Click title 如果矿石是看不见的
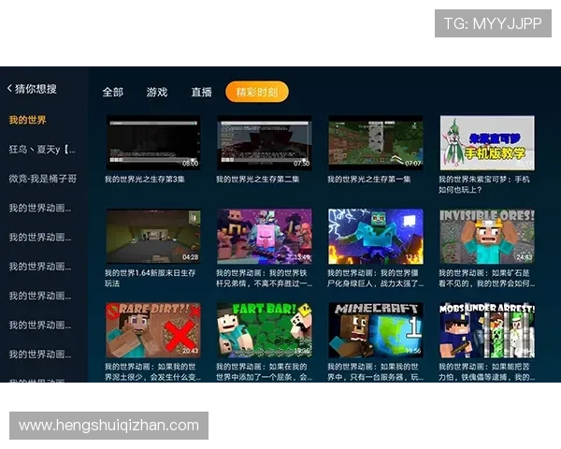Image resolution: width=561 pixels, height=449 pixels. 487,278
